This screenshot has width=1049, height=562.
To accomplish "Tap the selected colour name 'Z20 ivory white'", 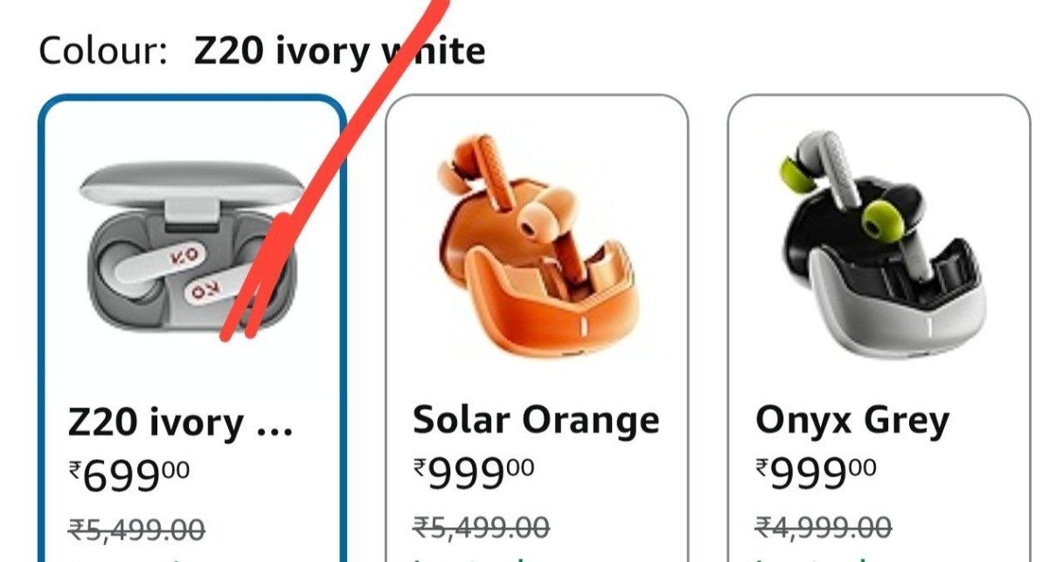I will click(339, 50).
